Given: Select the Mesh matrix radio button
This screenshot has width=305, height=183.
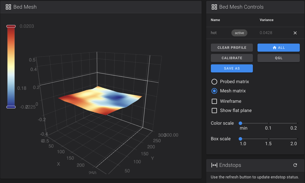Looking at the screenshot, I should tap(214, 91).
